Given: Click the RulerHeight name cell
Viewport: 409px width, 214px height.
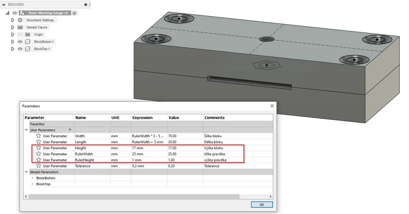Looking at the screenshot, I should pos(92,160).
